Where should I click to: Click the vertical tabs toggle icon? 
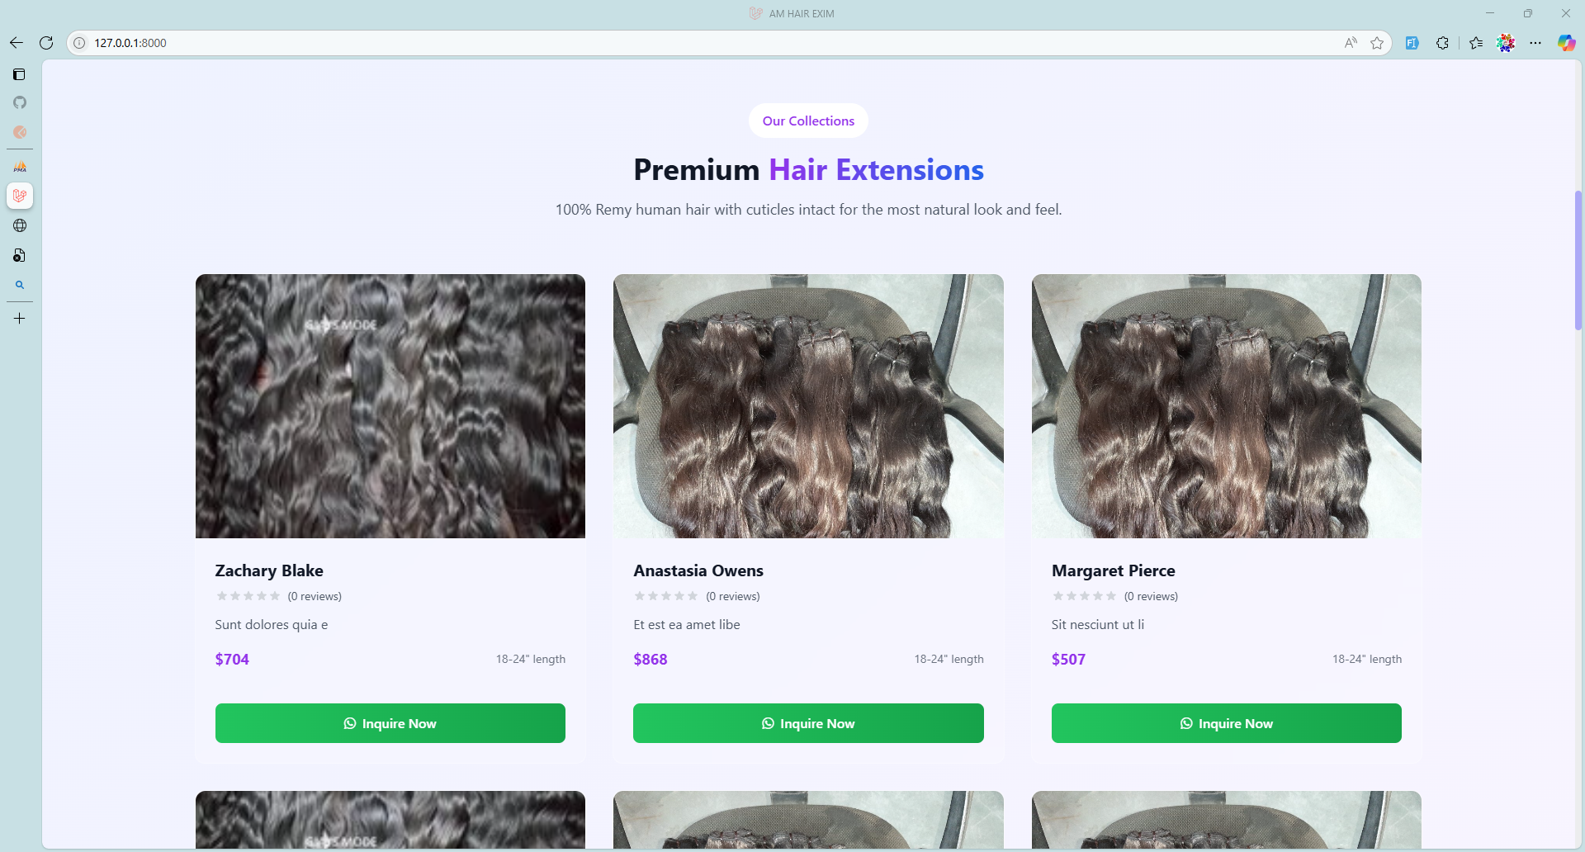click(20, 74)
